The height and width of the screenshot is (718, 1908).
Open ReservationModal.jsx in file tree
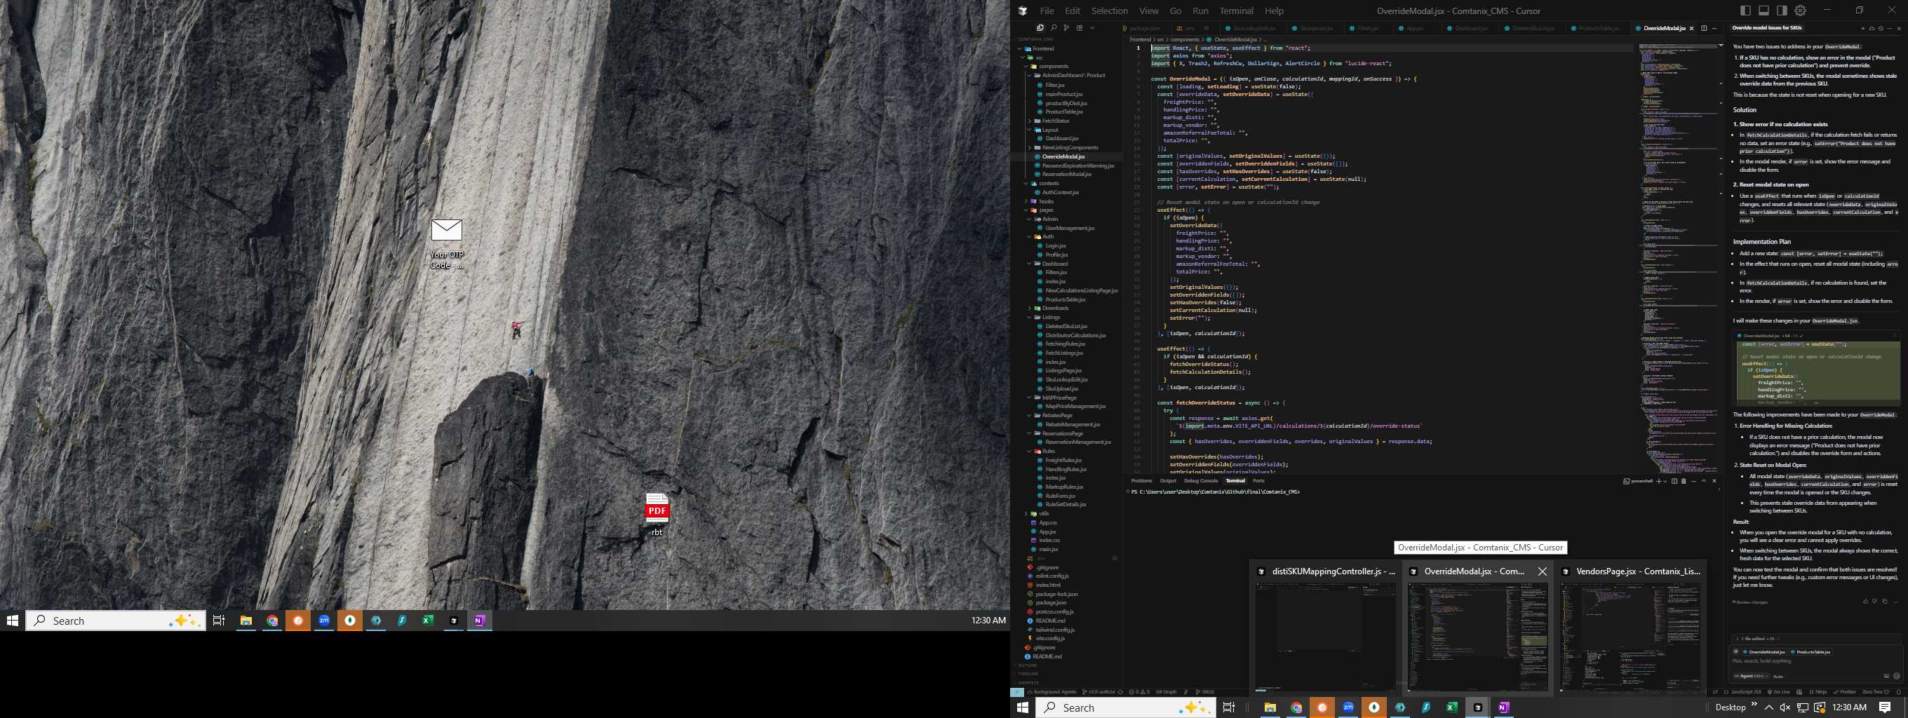click(1066, 174)
